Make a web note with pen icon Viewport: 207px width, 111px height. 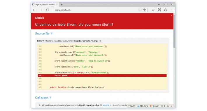(x=159, y=10)
